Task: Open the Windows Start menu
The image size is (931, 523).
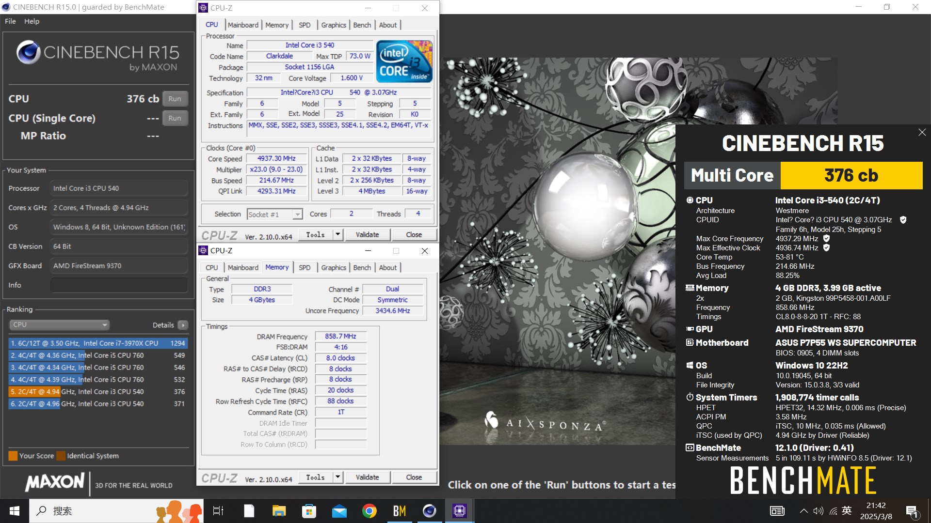Action: [15, 511]
